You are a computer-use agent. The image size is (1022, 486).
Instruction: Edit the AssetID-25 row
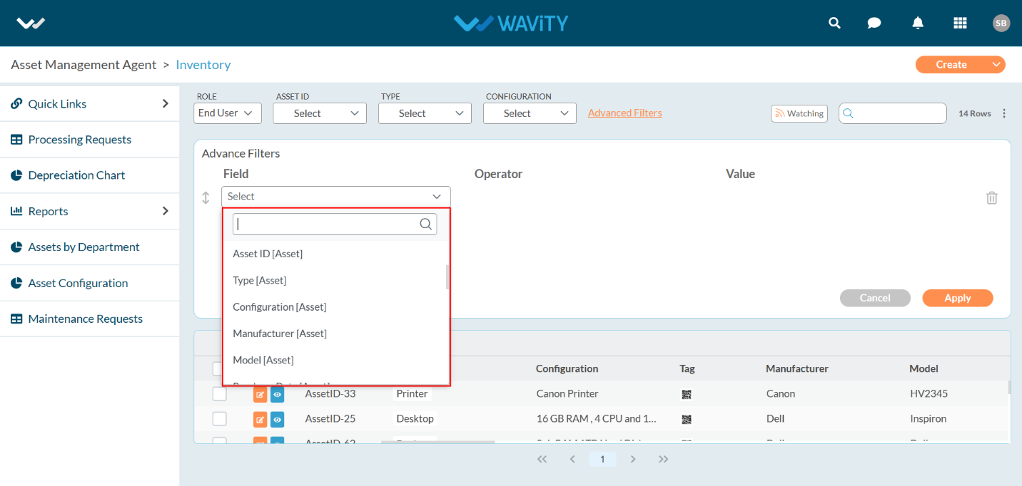(x=260, y=419)
